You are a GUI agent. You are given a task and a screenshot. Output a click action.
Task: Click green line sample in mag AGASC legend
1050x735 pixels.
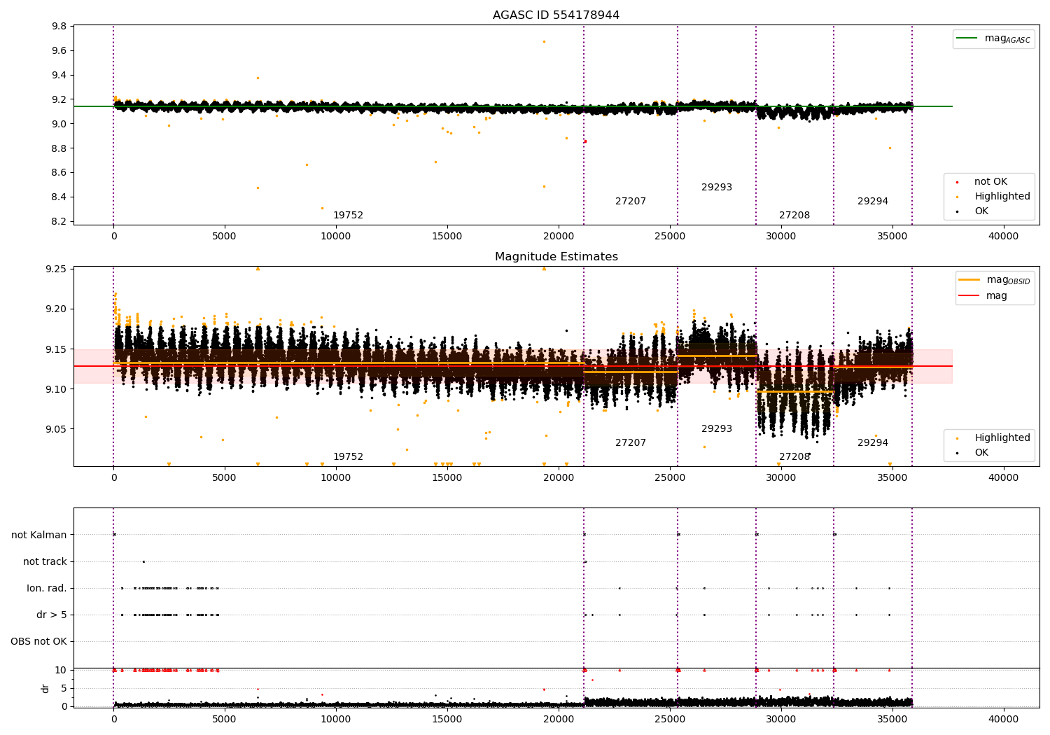pos(967,38)
